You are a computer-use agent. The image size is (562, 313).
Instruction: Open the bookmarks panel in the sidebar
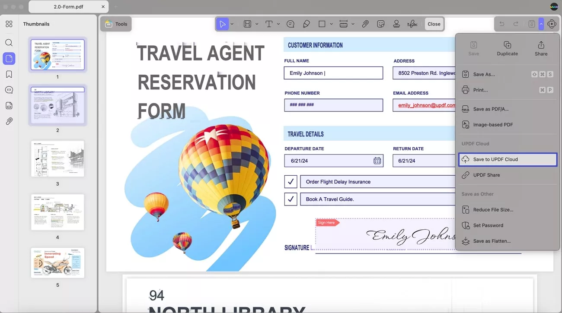9,74
